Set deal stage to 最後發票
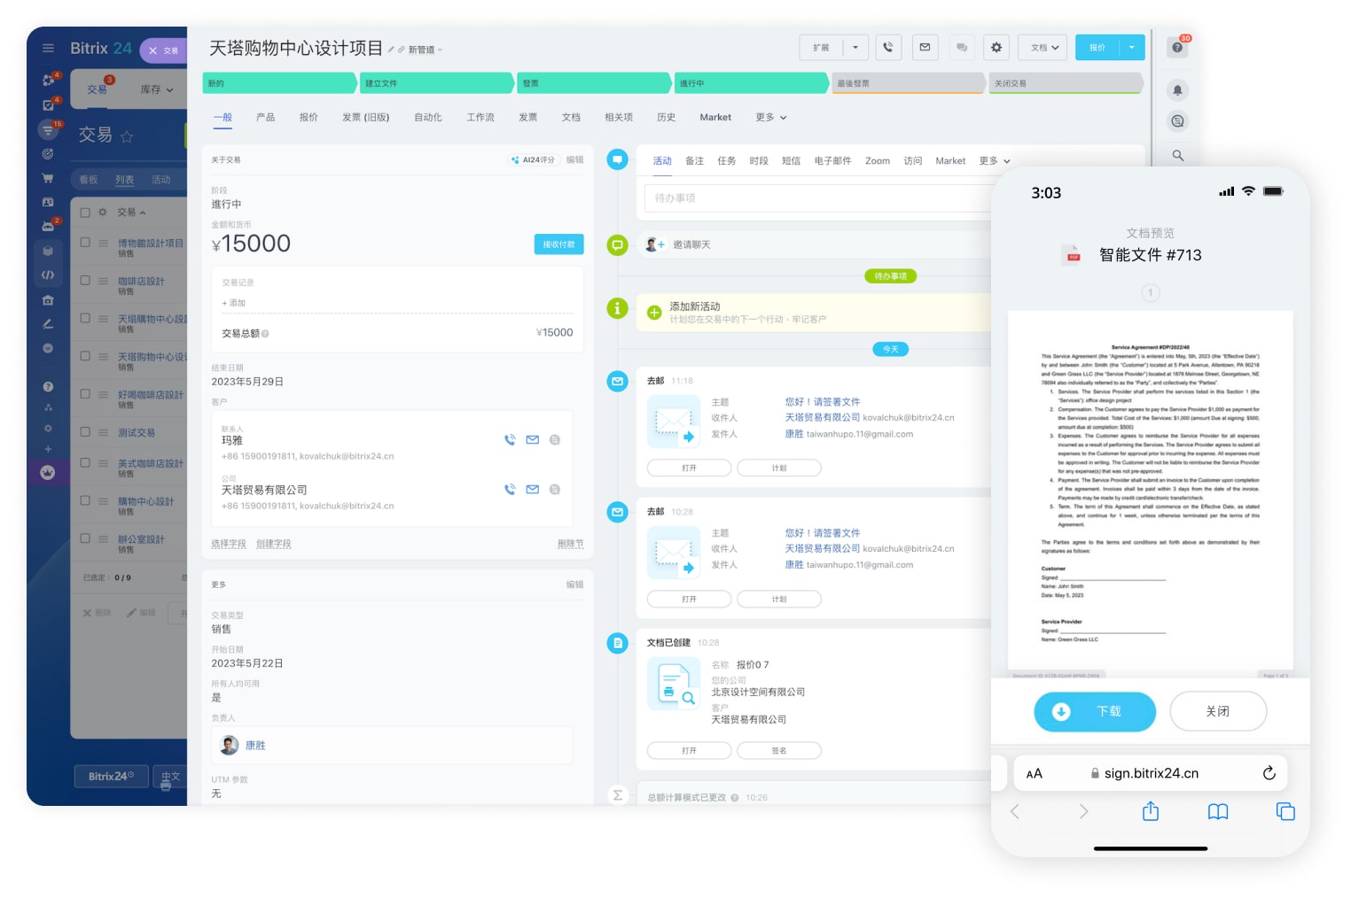Screen dimensions: 1351x898 point(908,83)
